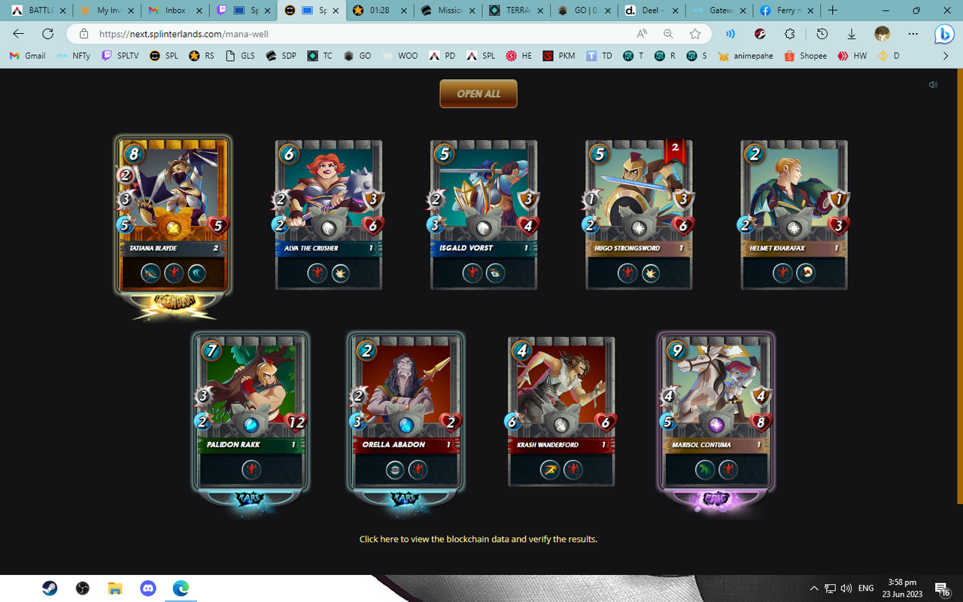Open the zoom magnifier in address bar
The height and width of the screenshot is (602, 963).
(668, 34)
